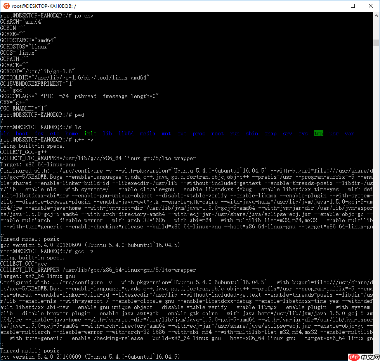This screenshot has height=361, width=380.
Task: Select the snap directory name
Action: coord(270,133)
